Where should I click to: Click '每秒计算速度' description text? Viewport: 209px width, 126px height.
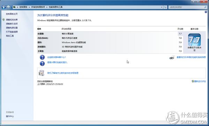point(68,34)
